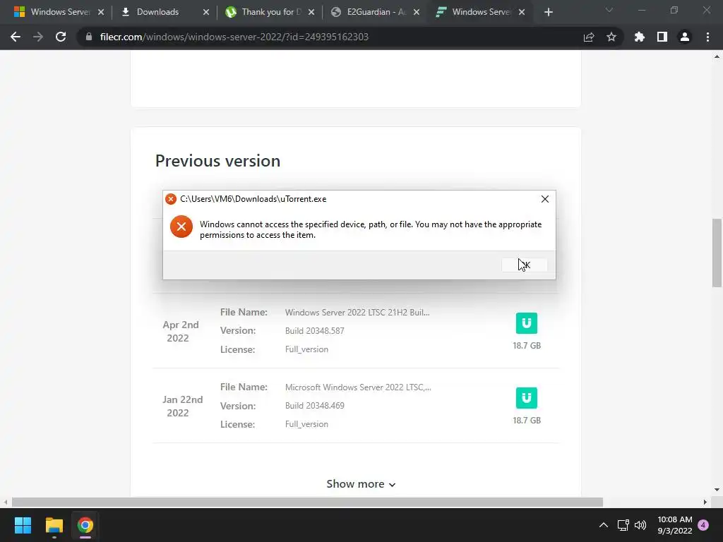The height and width of the screenshot is (542, 723).
Task: Switch to the Thank you for Downloading tab
Action: click(270, 12)
